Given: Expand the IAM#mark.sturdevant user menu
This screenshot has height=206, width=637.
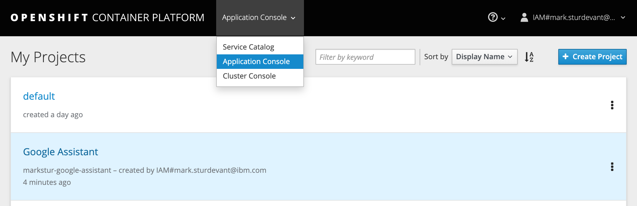Looking at the screenshot, I should 573,18.
